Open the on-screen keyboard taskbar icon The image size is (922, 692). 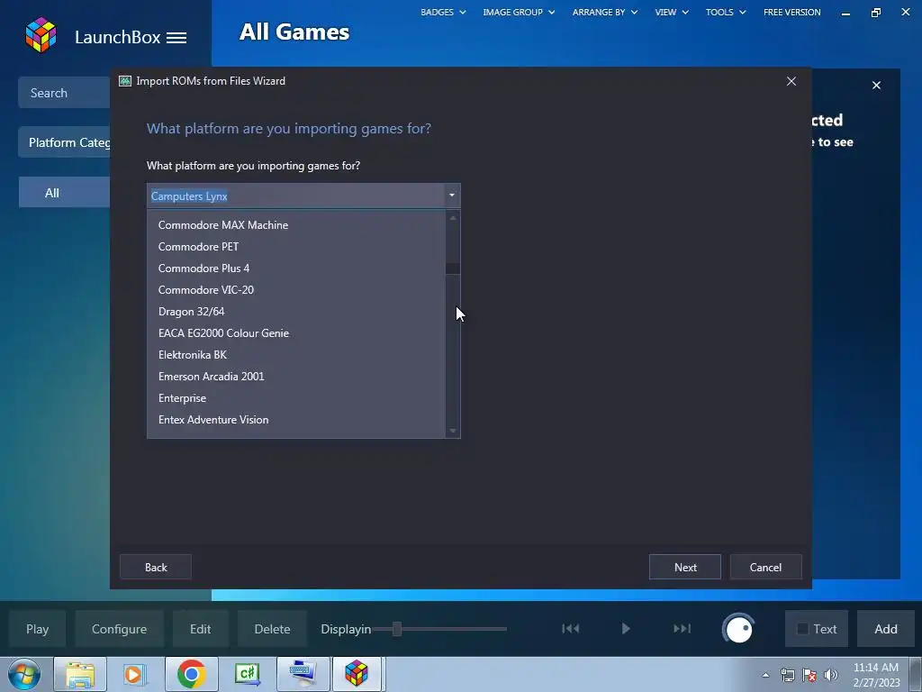coord(303,674)
